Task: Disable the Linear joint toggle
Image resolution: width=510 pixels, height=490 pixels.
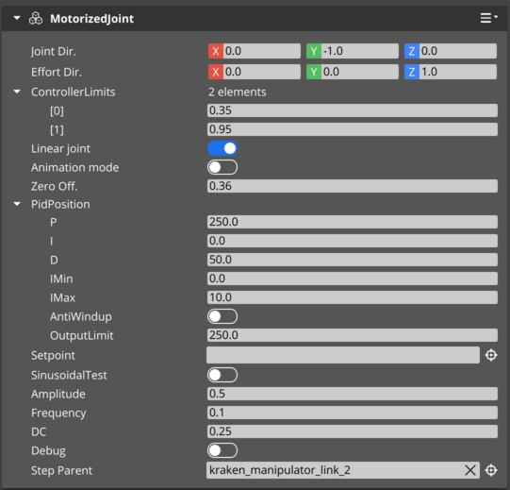Action: coord(222,148)
